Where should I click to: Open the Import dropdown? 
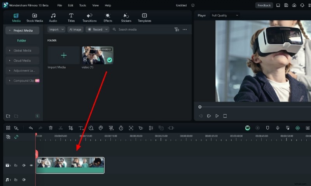pyautogui.click(x=56, y=30)
